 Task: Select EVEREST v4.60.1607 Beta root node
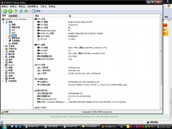click(x=16, y=19)
